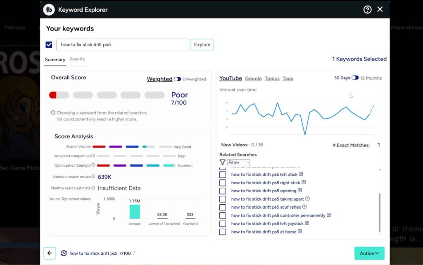Check 'how to fix stick drift ps5 opening'
Image resolution: width=423 pixels, height=265 pixels.
[223, 191]
